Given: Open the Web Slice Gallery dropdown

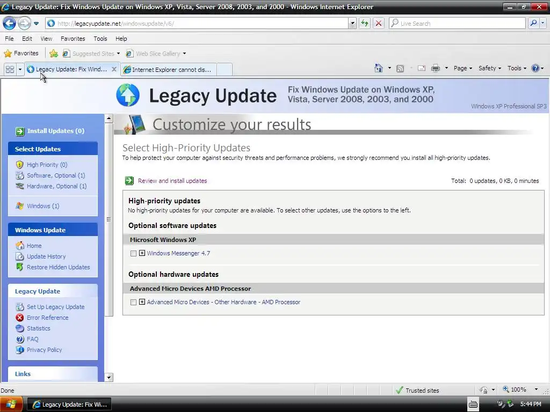Looking at the screenshot, I should 185,54.
